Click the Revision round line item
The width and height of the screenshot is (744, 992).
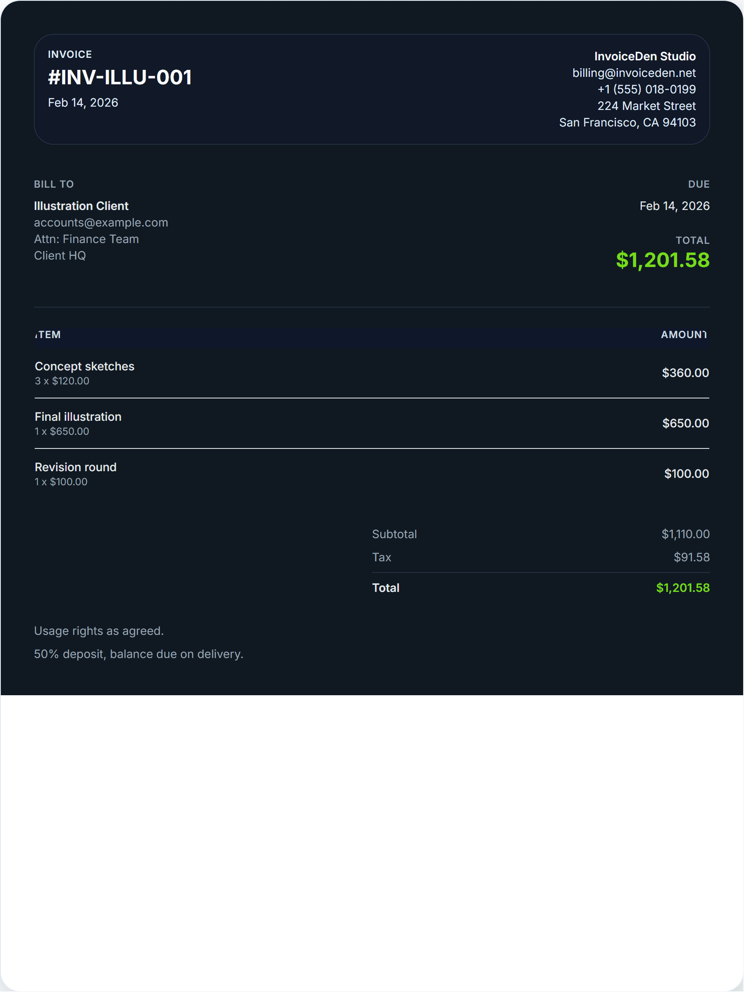(75, 467)
